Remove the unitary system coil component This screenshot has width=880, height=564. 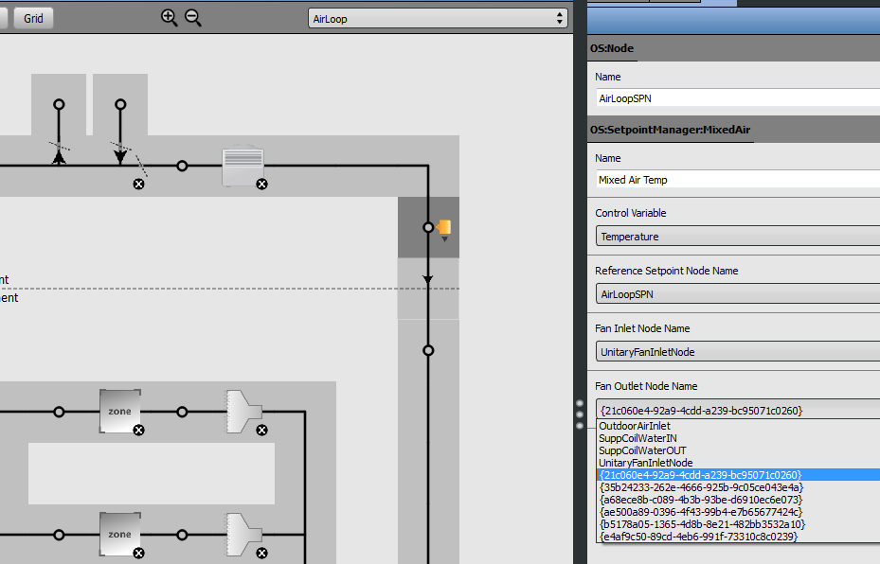(x=261, y=184)
